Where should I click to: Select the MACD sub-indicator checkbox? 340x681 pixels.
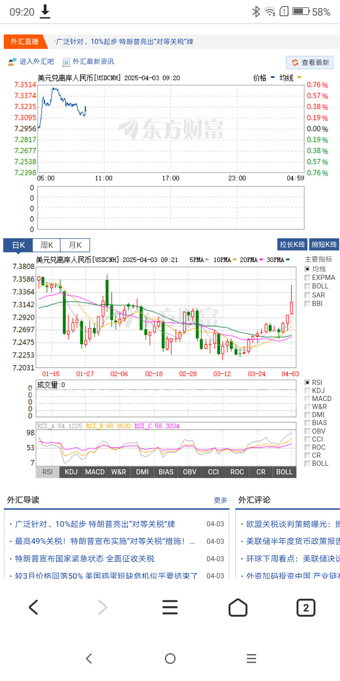tap(307, 399)
